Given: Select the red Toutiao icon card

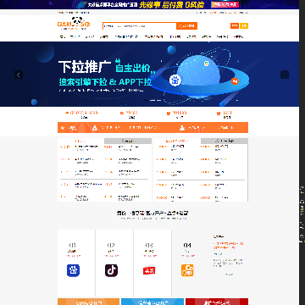Looking at the screenshot, I should click(x=149, y=270).
